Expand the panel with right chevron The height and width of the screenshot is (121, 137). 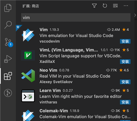[x=135, y=15]
